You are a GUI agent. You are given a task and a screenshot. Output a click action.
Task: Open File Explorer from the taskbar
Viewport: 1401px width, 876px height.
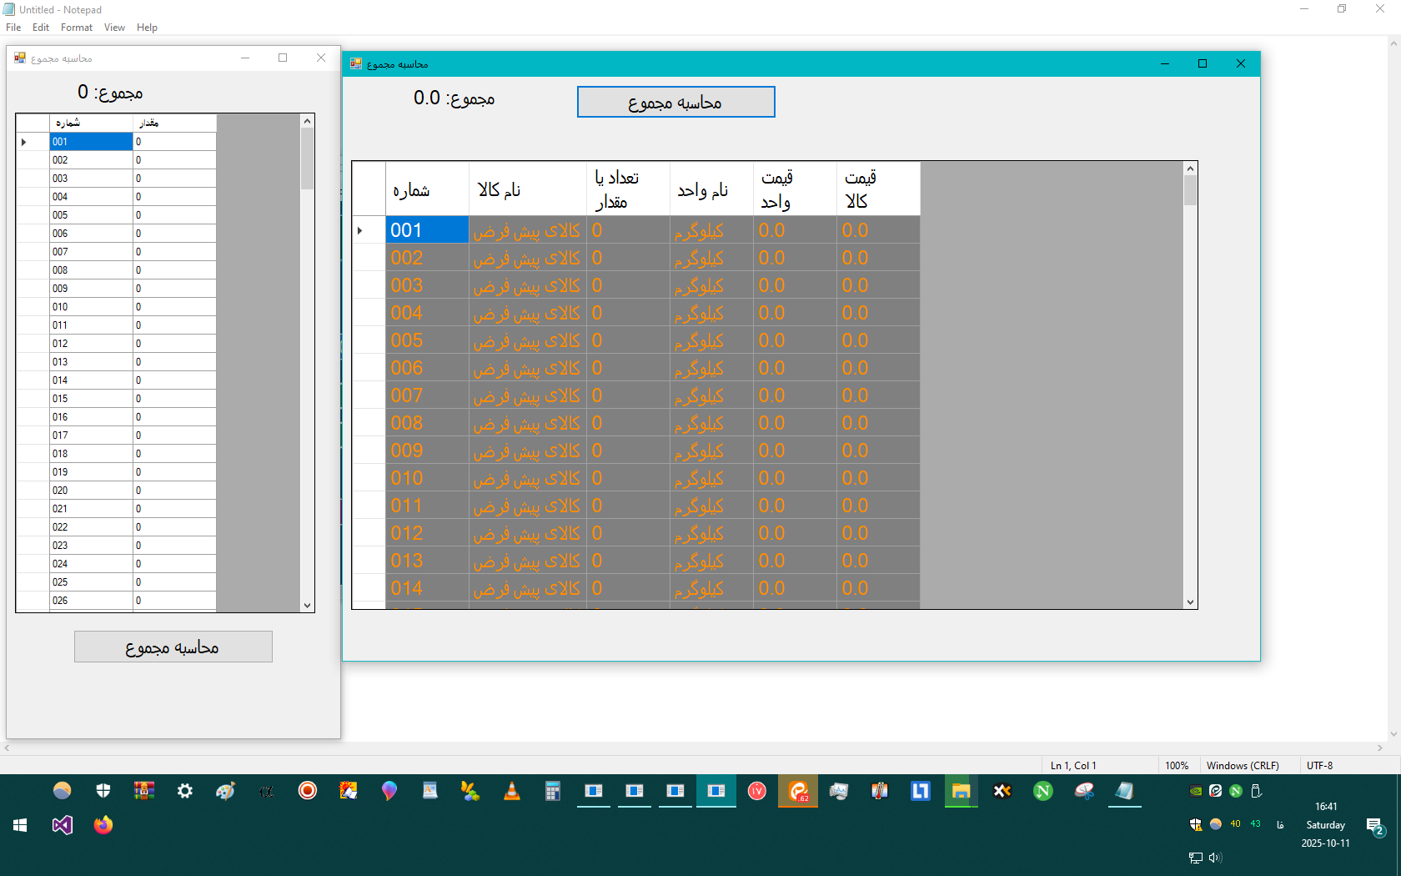pyautogui.click(x=961, y=791)
